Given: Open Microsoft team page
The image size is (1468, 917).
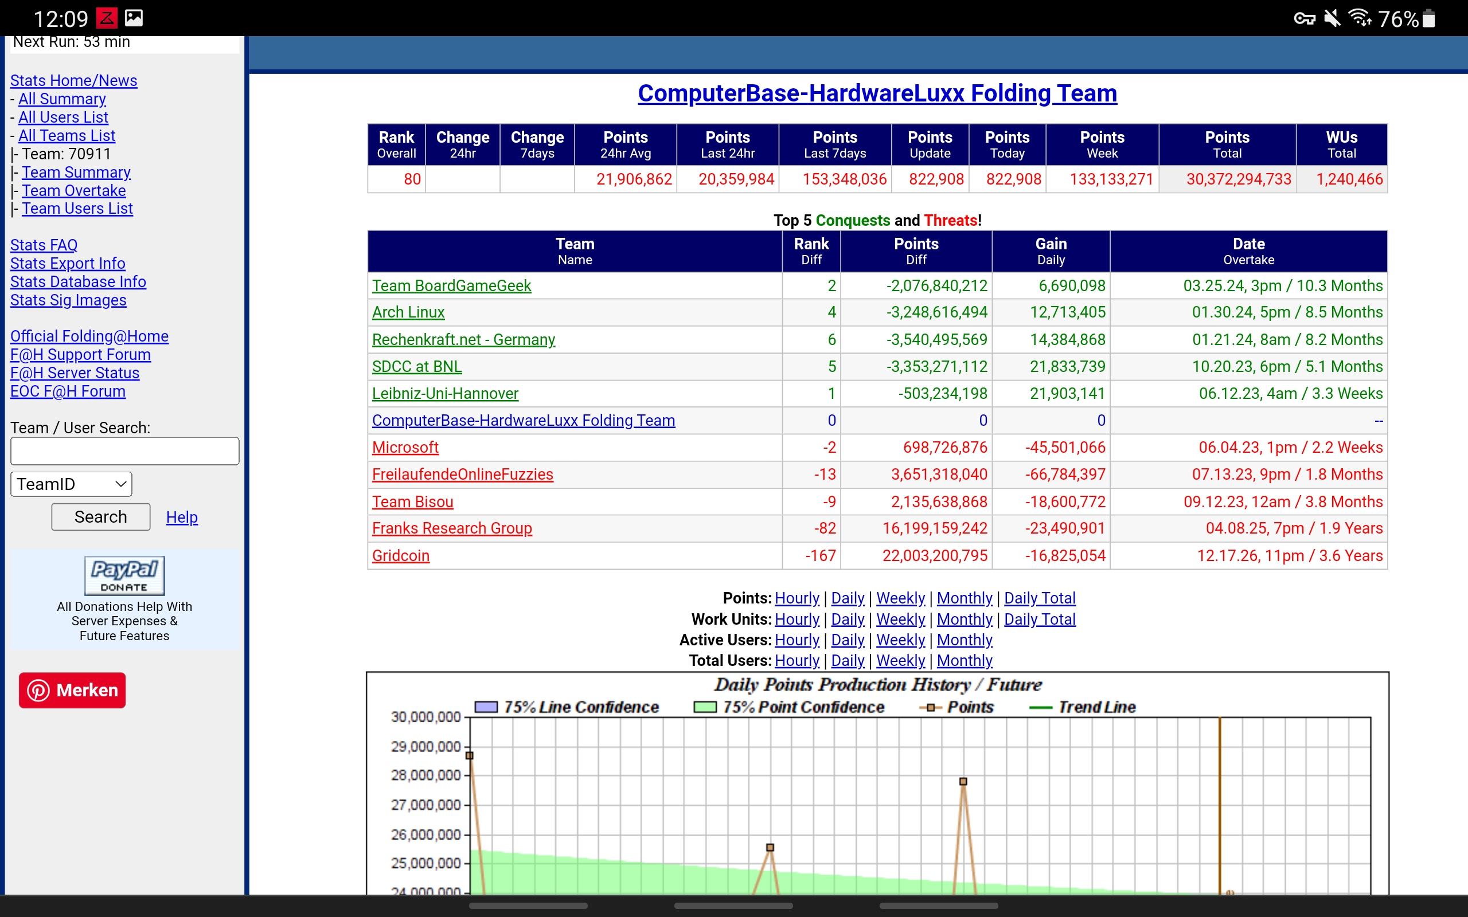Looking at the screenshot, I should (405, 448).
